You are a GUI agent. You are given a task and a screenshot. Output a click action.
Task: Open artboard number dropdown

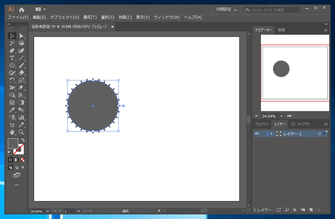click(x=78, y=211)
